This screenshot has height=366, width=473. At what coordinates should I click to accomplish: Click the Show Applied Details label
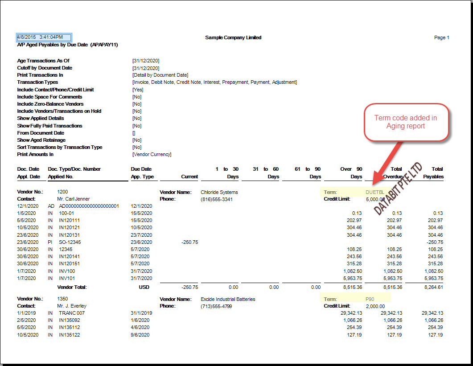(41, 118)
